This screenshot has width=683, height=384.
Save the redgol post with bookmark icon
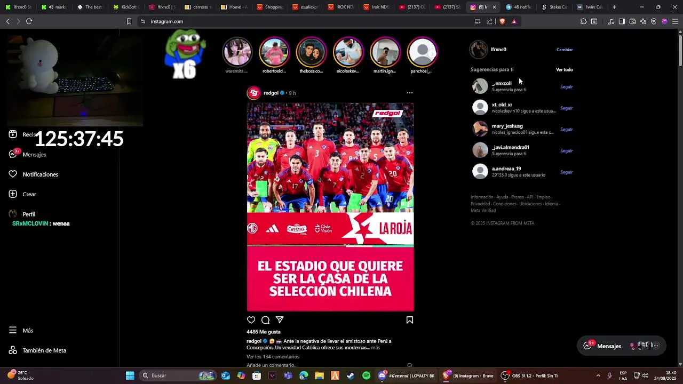point(410,320)
